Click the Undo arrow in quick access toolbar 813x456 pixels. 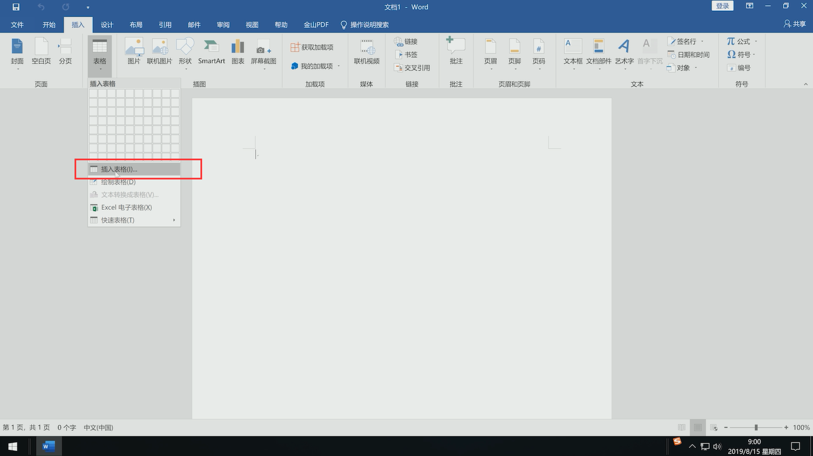41,7
